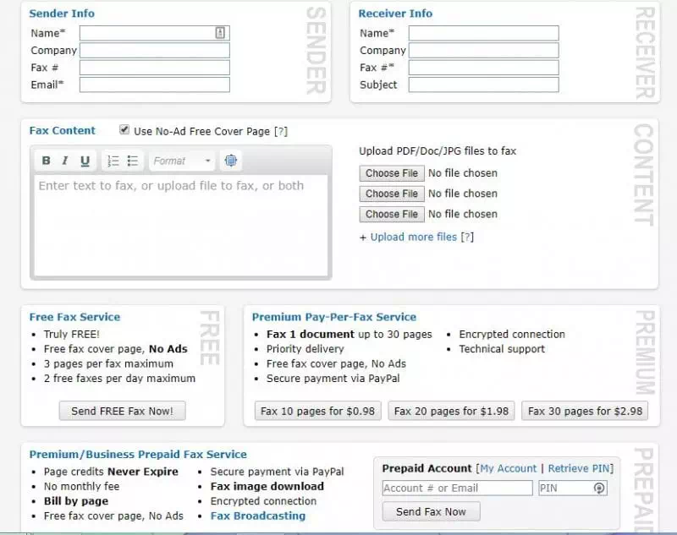Image resolution: width=677 pixels, height=535 pixels.
Task: Toggle bold formatting in fax editor
Action: (x=46, y=161)
